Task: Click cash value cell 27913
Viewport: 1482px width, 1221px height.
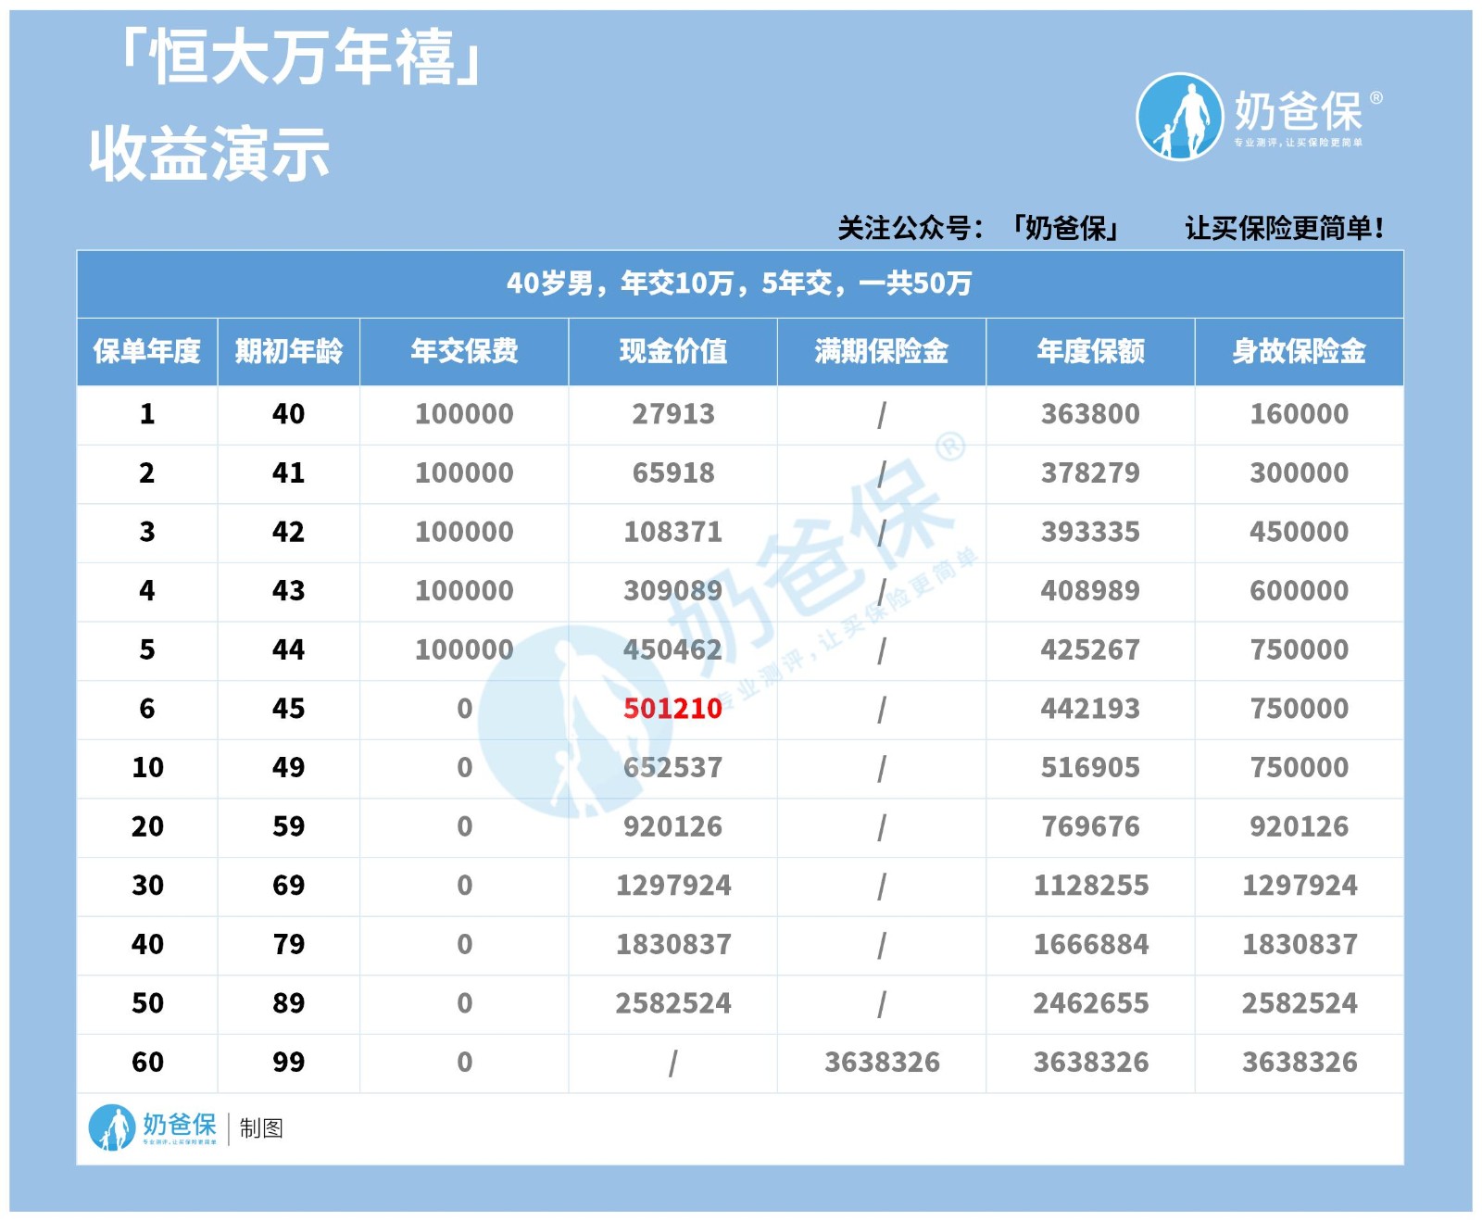Action: click(673, 414)
